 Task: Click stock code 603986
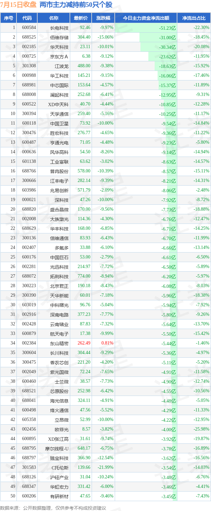29,190
